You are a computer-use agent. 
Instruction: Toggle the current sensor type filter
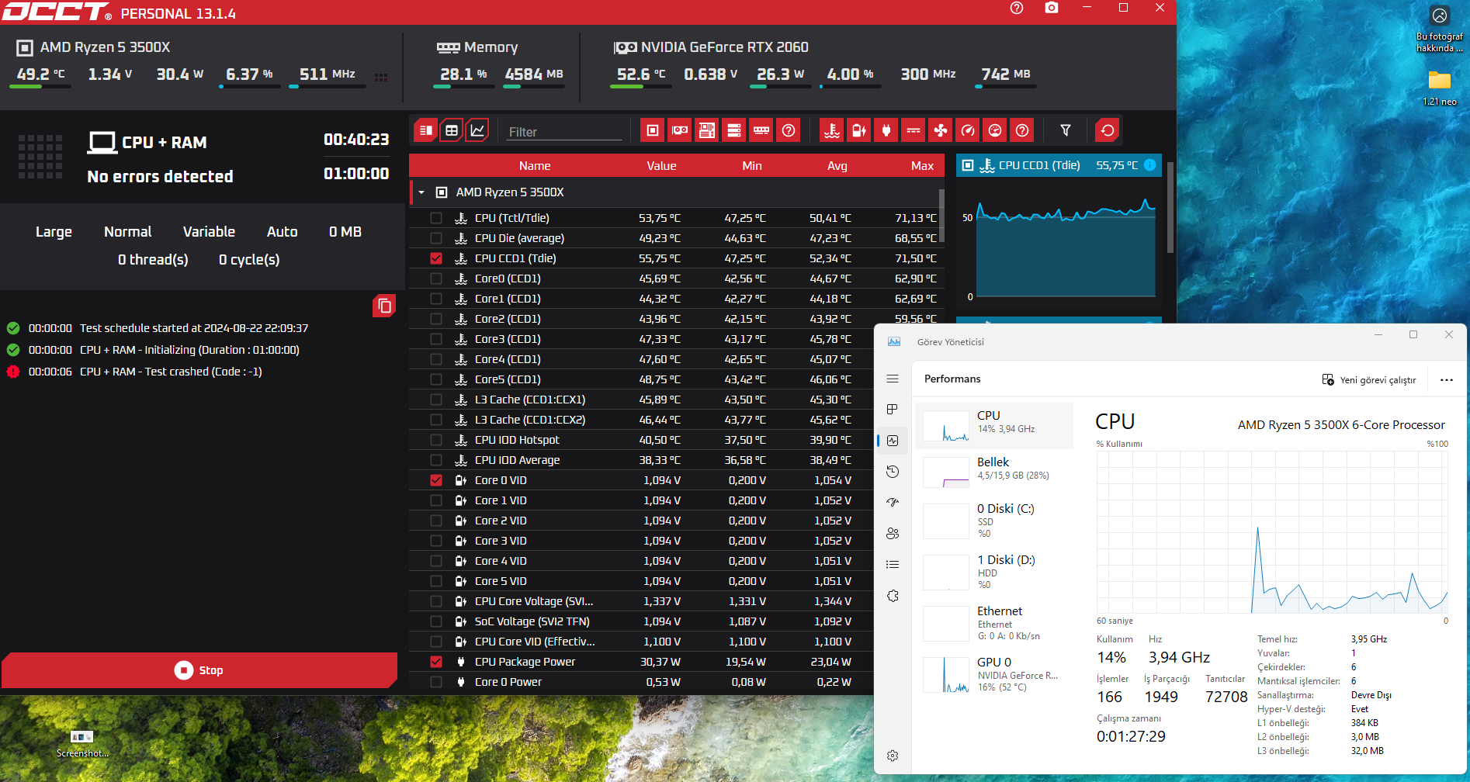tap(914, 130)
